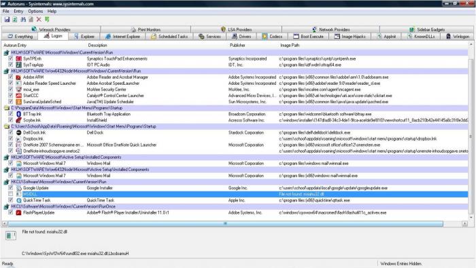
Task: Switch to the Everything tab
Action: (x=20, y=37)
